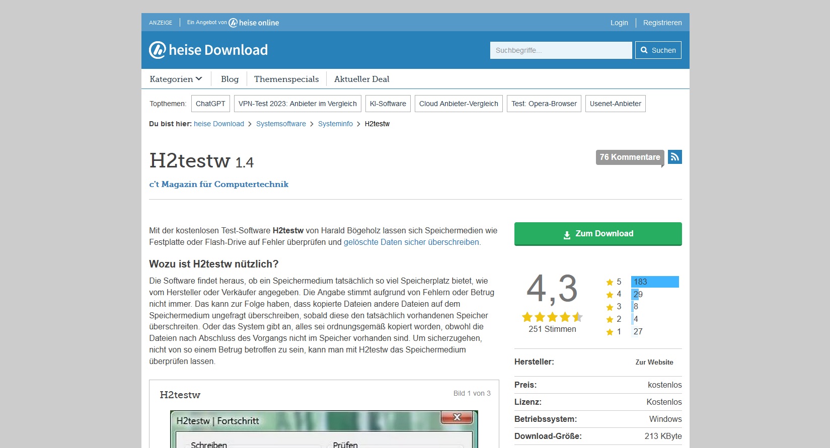Click the 4-star rating bar showing 29

636,294
